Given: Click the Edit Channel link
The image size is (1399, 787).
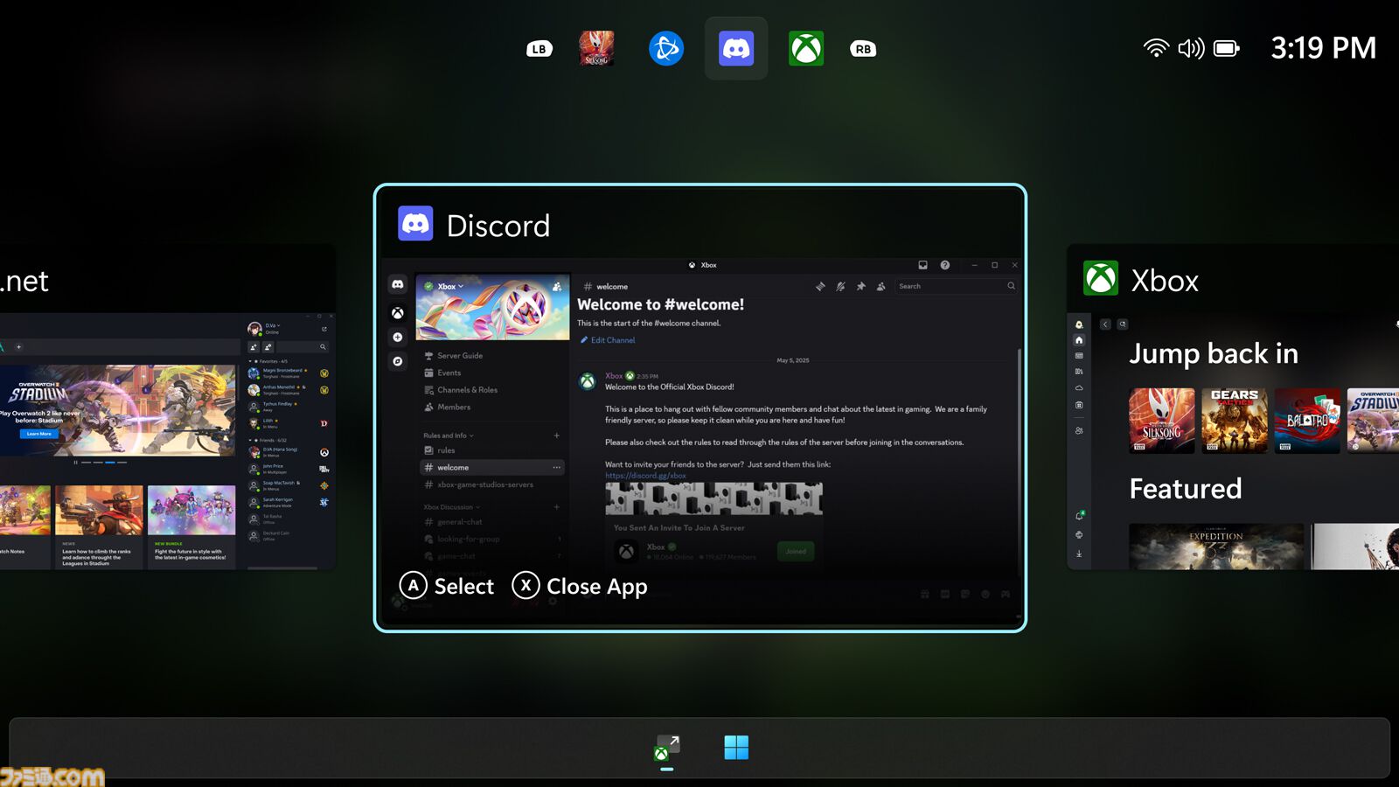Looking at the screenshot, I should [x=608, y=340].
